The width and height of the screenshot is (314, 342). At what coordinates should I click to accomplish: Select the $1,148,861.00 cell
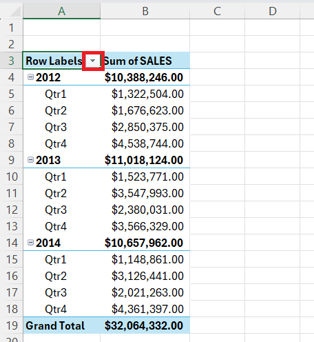click(145, 259)
